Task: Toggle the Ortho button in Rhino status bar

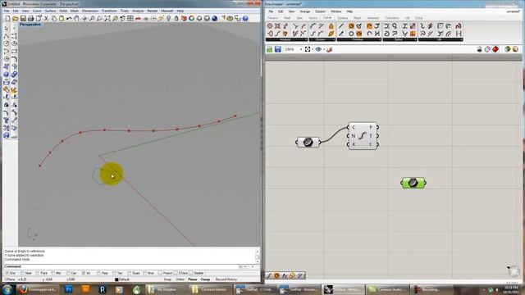Action: pos(180,279)
